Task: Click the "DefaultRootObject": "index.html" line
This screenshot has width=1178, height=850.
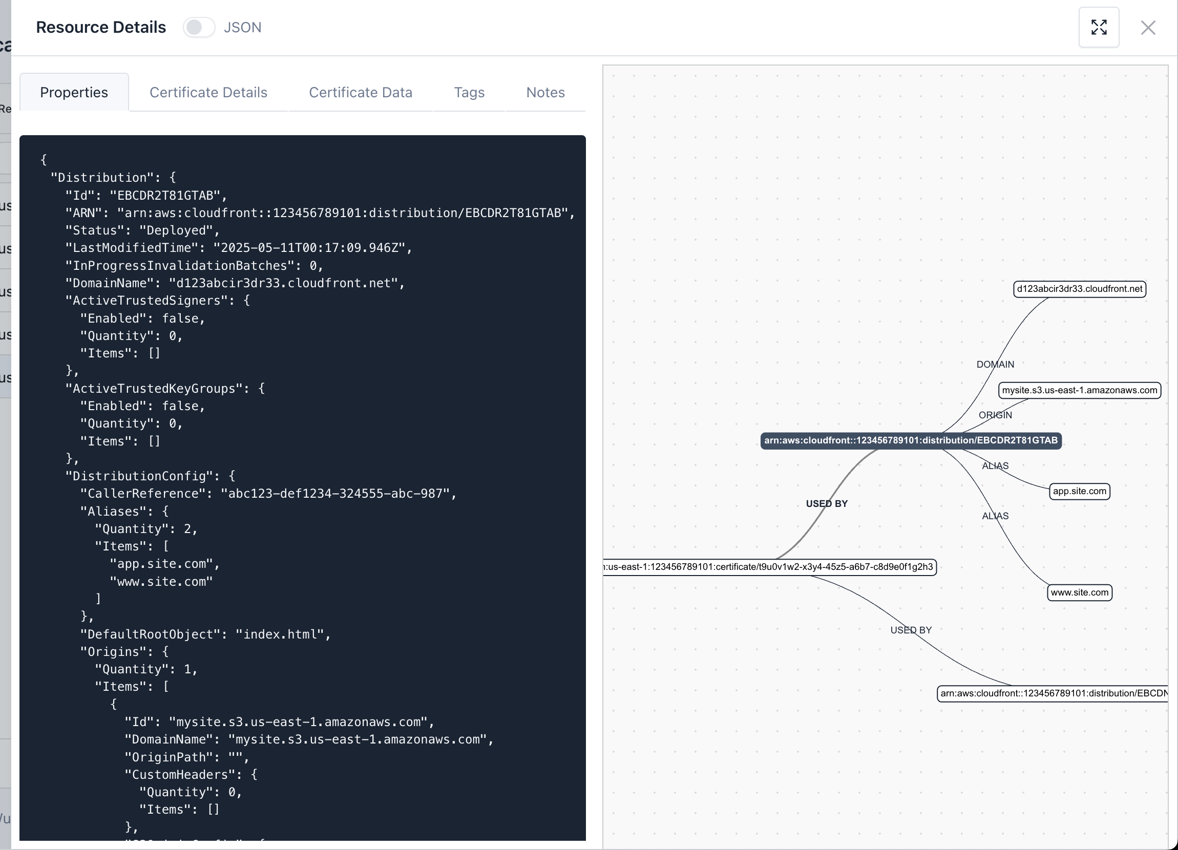Action: pyautogui.click(x=205, y=634)
